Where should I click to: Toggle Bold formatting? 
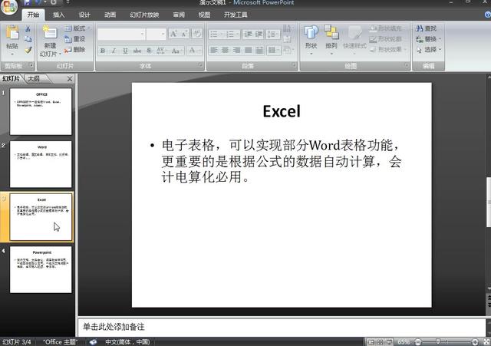click(x=102, y=51)
